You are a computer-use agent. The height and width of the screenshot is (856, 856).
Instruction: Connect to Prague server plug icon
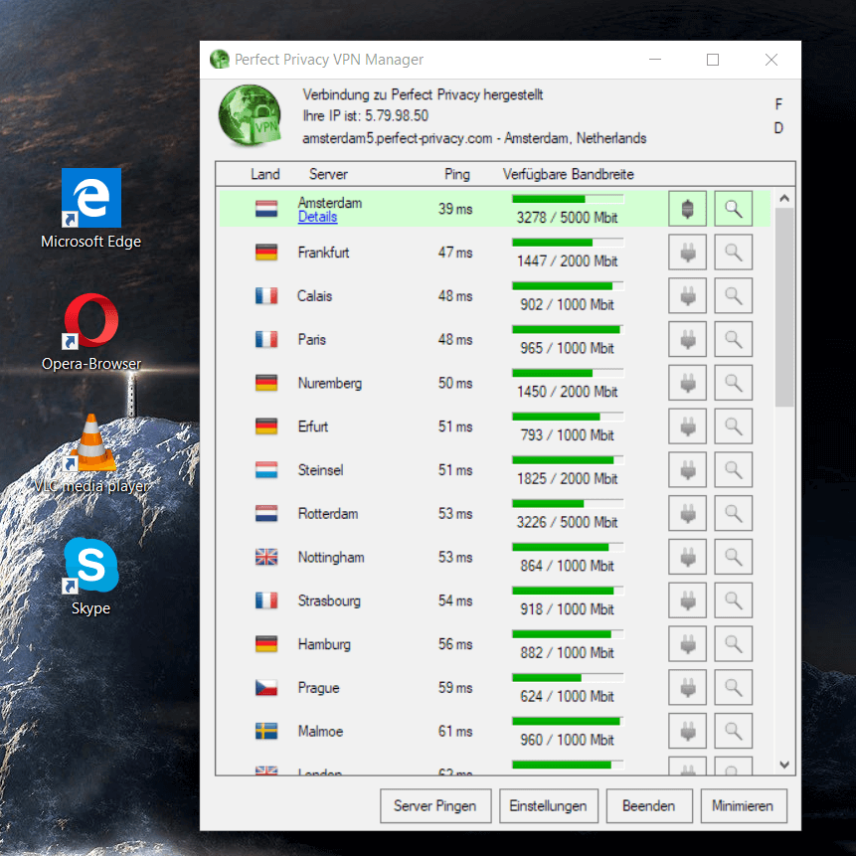(687, 687)
